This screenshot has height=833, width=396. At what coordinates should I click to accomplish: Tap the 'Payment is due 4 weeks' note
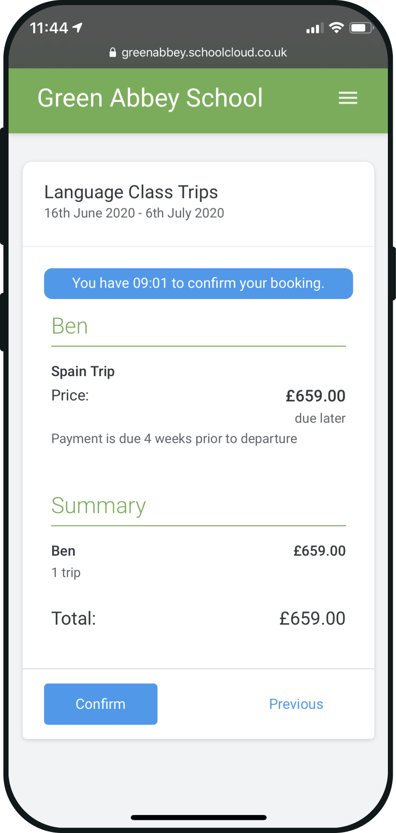174,439
